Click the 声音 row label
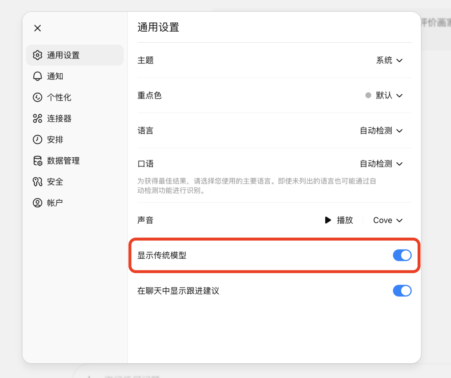 tap(146, 220)
